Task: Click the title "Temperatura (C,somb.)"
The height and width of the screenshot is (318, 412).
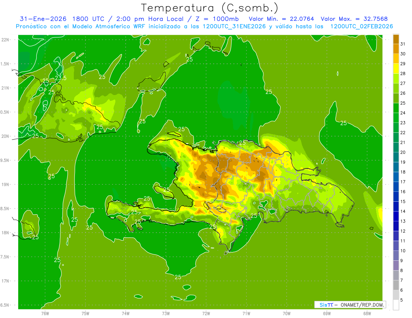Action: click(x=210, y=8)
